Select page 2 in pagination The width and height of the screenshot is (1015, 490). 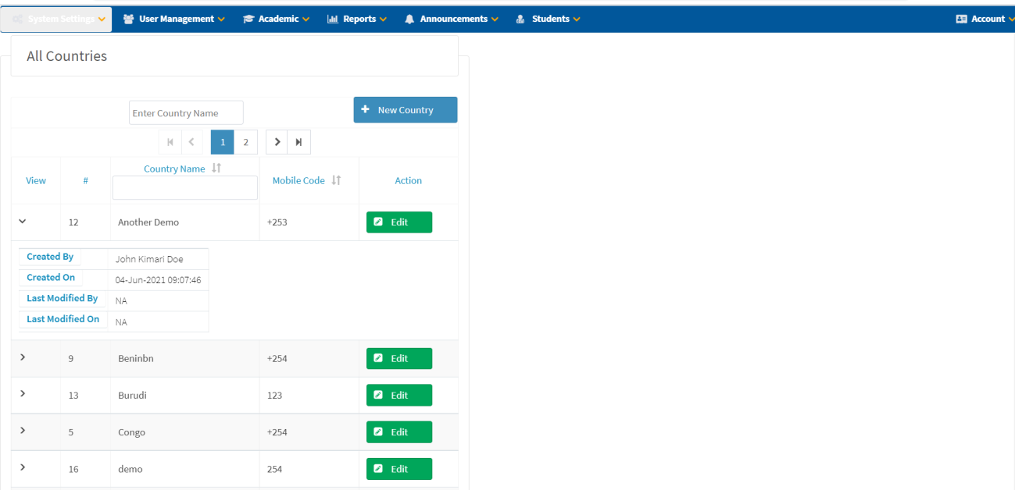245,142
